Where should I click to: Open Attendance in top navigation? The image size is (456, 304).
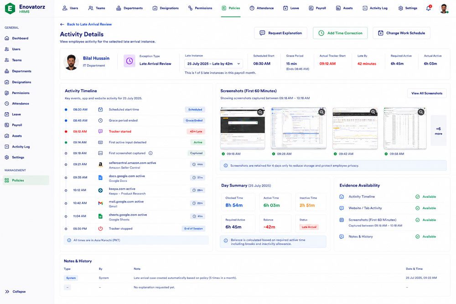point(261,8)
